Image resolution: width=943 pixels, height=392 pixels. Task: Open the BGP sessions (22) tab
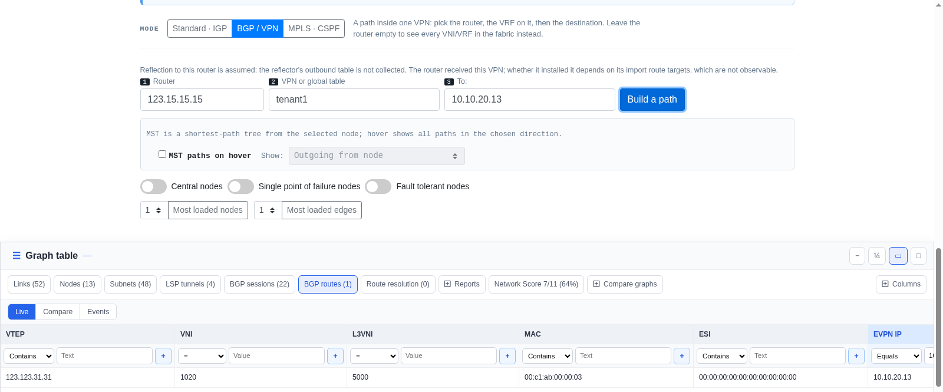point(259,284)
